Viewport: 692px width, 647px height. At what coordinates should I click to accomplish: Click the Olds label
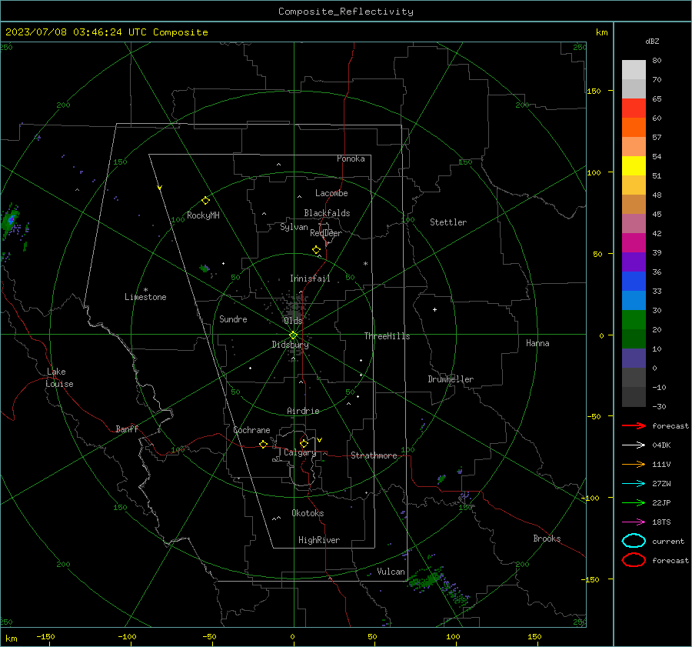click(x=293, y=321)
